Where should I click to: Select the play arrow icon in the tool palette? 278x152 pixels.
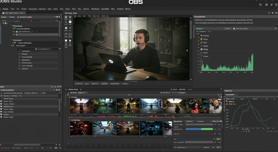pos(70,41)
